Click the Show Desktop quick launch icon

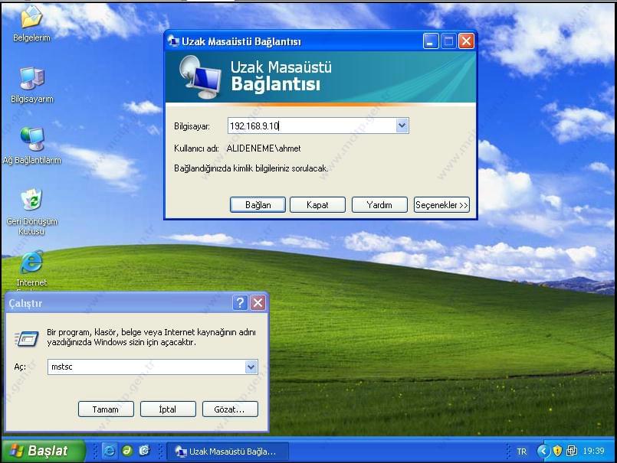[x=144, y=451]
